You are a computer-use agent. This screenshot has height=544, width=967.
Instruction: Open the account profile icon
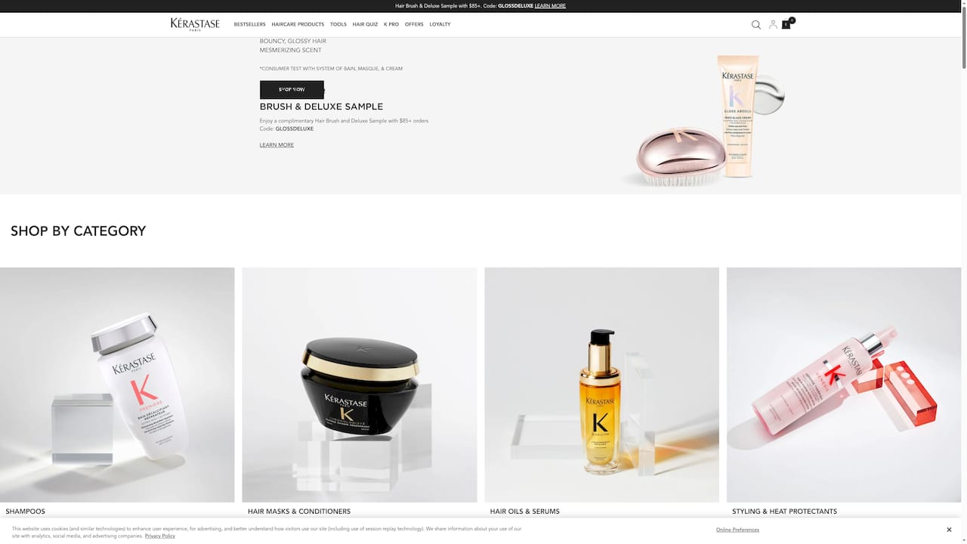tap(773, 25)
